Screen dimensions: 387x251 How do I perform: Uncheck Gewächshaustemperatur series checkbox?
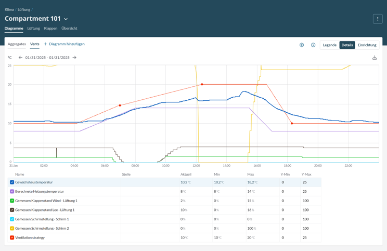12,182
